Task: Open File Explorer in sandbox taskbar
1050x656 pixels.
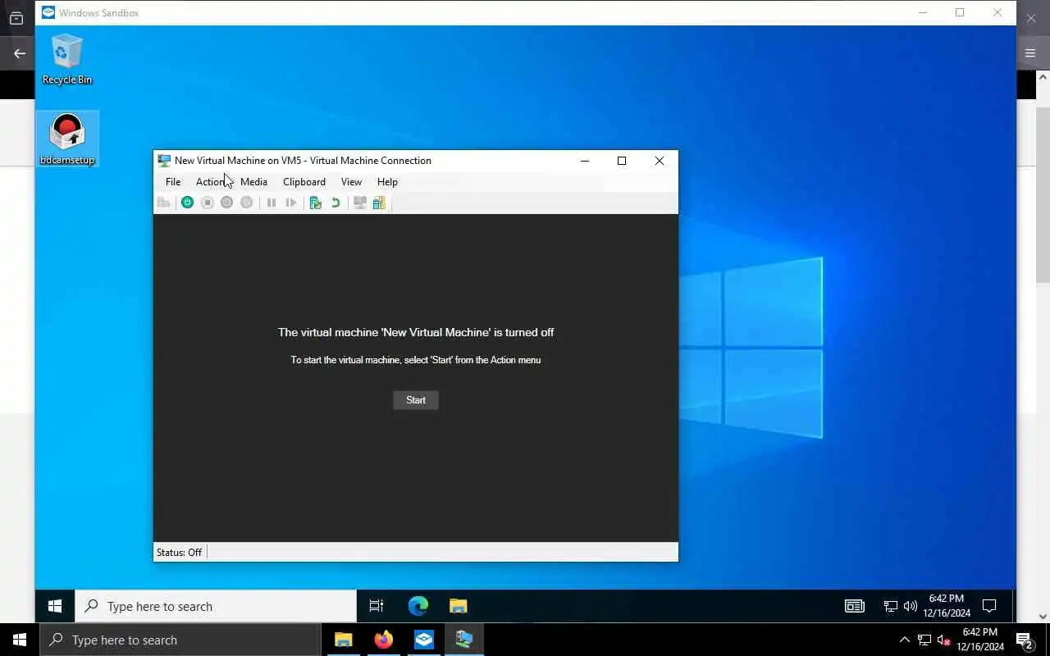Action: click(458, 606)
